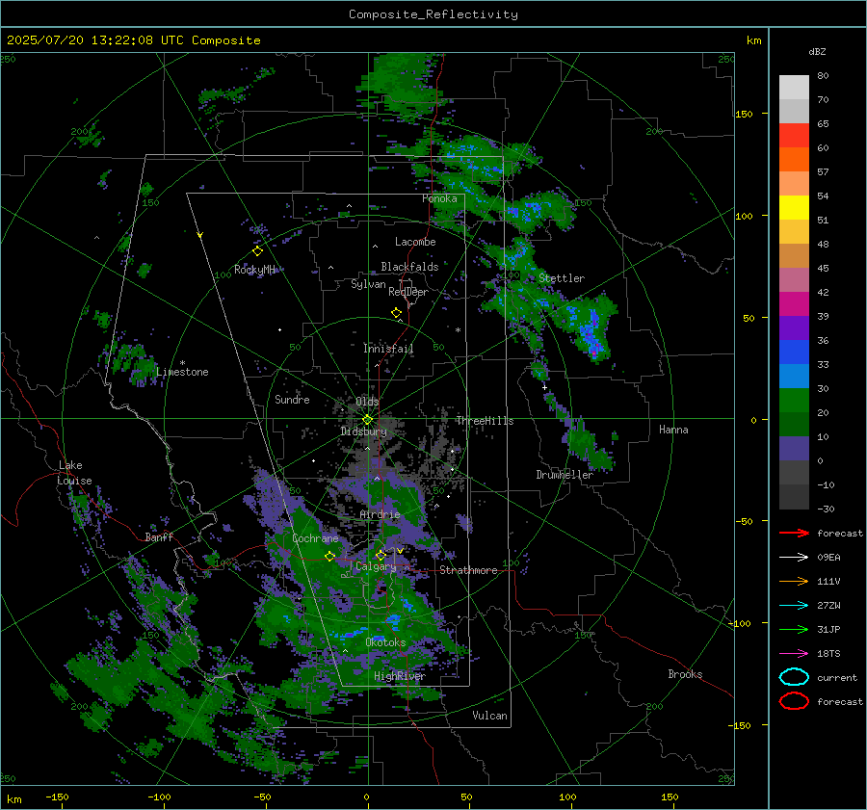Select the Blackfalds map label

pos(409,267)
